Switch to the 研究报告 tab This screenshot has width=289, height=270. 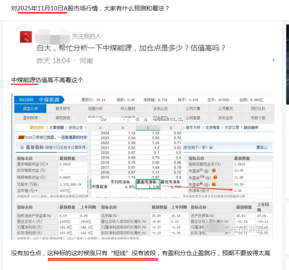pos(63,118)
